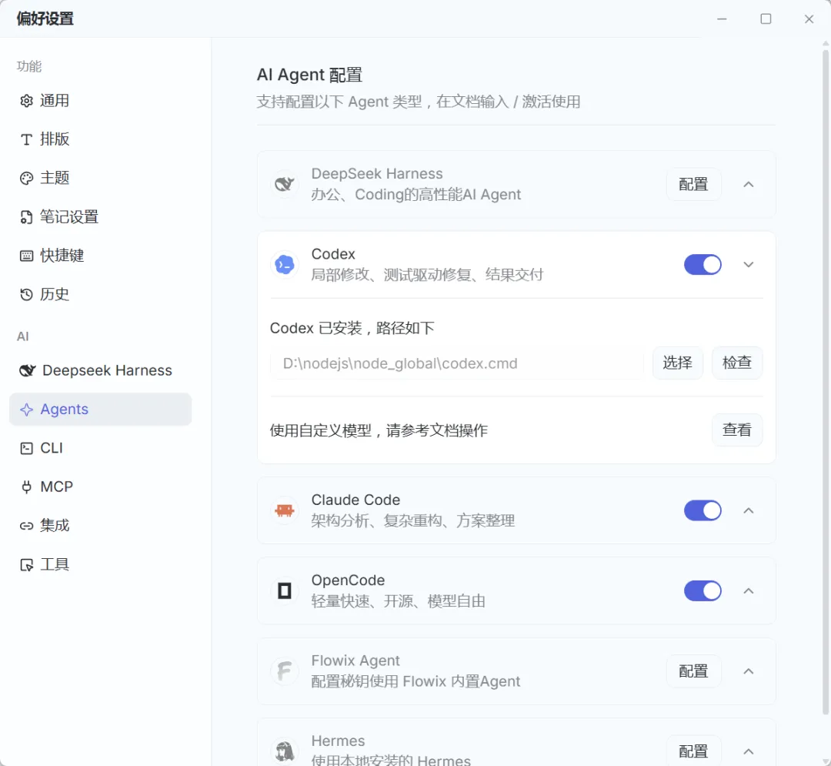Click the vertical scrollbar thumb
The image size is (831, 766).
point(825,382)
